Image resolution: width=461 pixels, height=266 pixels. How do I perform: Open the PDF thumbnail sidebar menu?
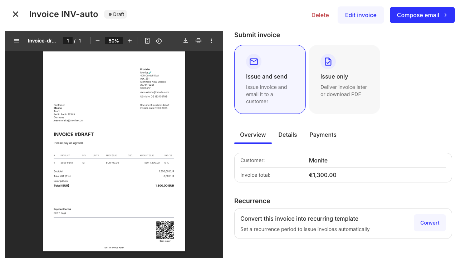tap(16, 41)
